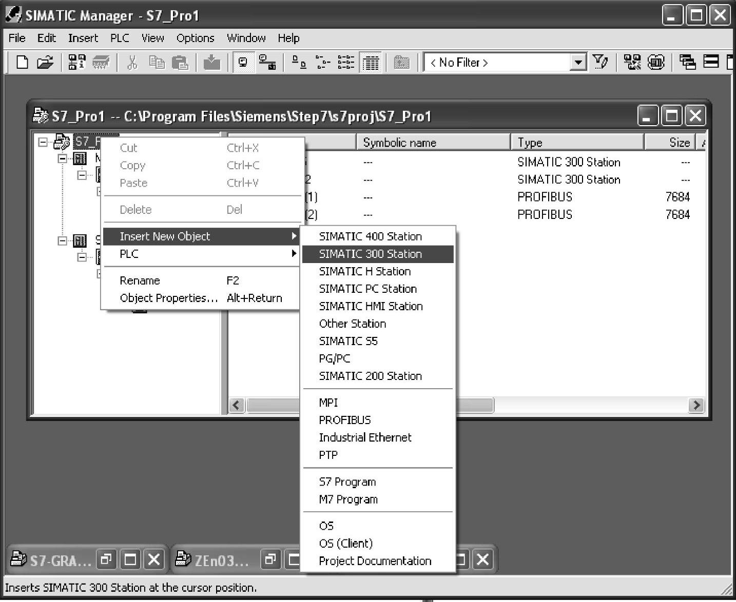This screenshot has height=602, width=736.
Task: Open the Insert menu in the menu bar
Action: tap(83, 38)
